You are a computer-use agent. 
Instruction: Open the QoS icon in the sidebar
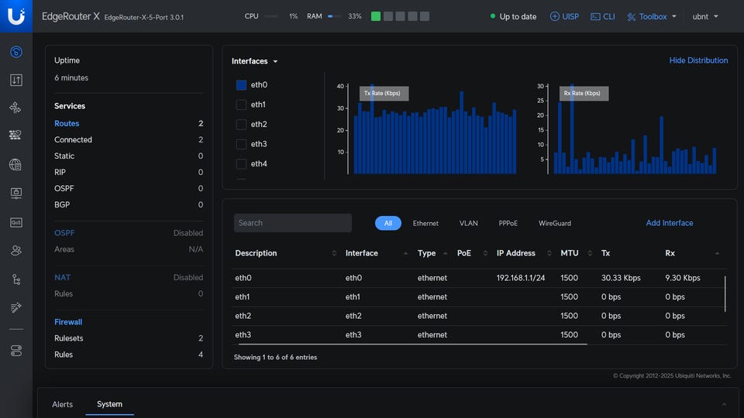[16, 222]
